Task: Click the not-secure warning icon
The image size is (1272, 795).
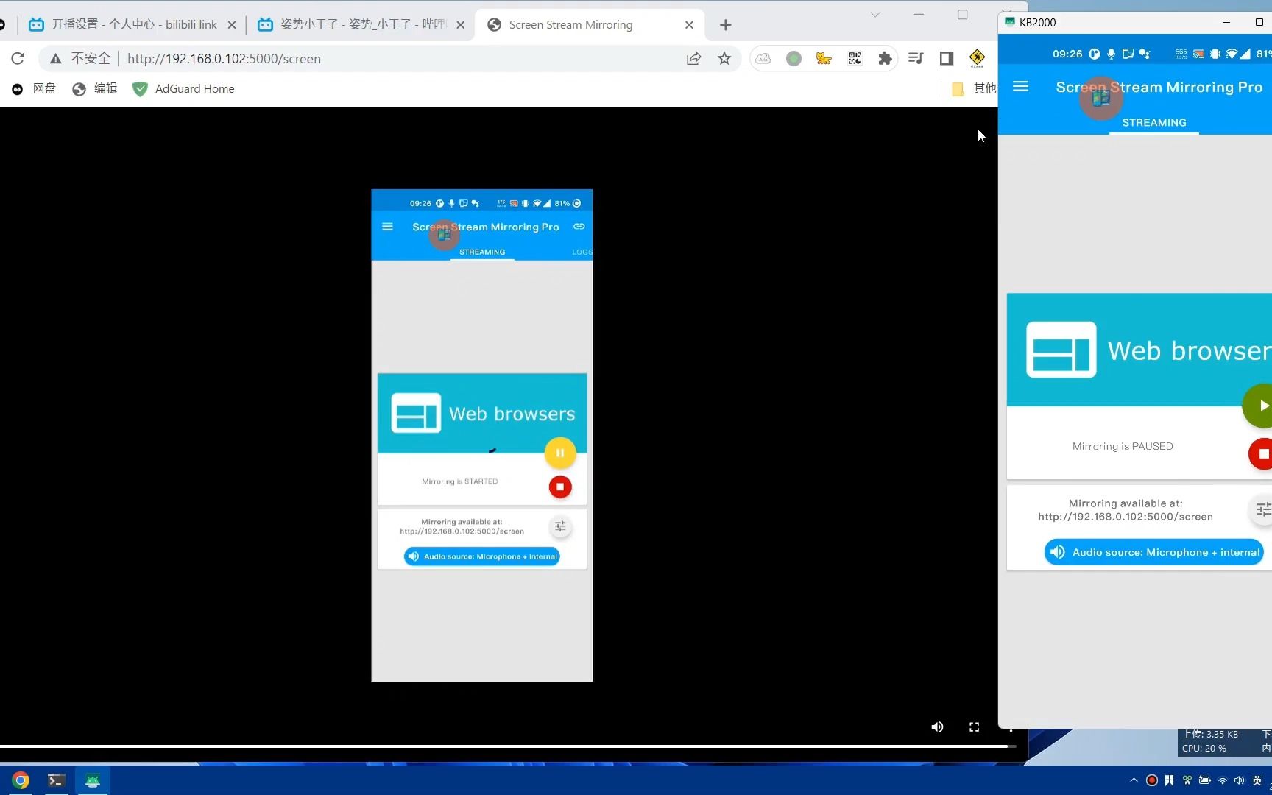Action: tap(55, 59)
